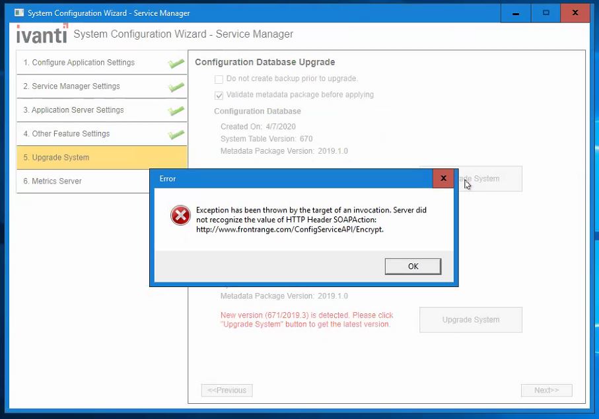
Task: Click green checkmark beside Service Manager Settings
Action: pyautogui.click(x=176, y=87)
